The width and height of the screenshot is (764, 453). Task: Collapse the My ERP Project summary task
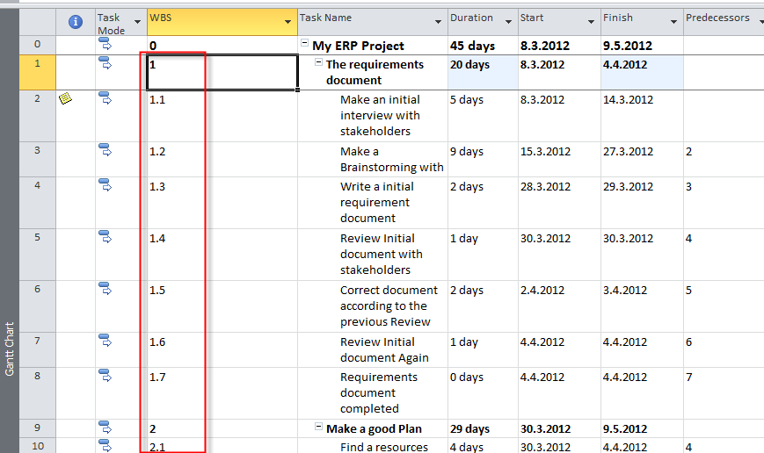coord(304,44)
